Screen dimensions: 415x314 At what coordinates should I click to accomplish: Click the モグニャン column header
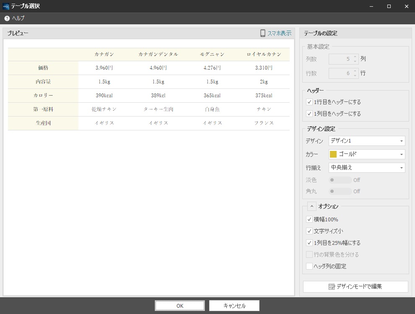(x=212, y=54)
